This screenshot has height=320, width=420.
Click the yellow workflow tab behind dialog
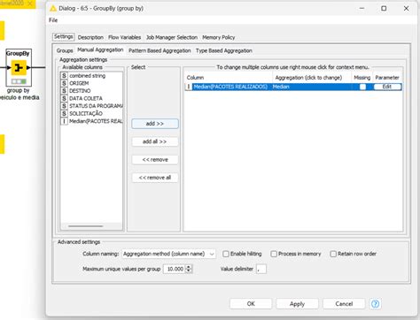[x=17, y=4]
